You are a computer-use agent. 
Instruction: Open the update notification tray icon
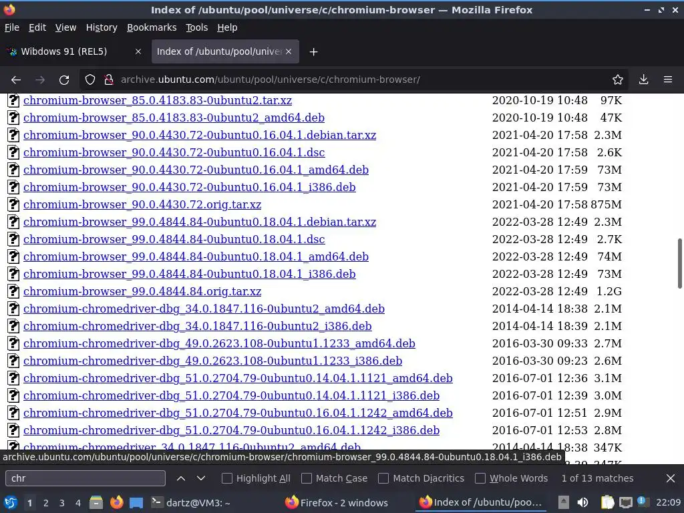(x=643, y=502)
